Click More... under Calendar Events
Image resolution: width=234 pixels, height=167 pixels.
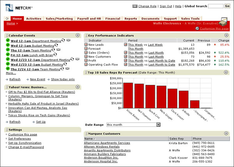point(11,73)
